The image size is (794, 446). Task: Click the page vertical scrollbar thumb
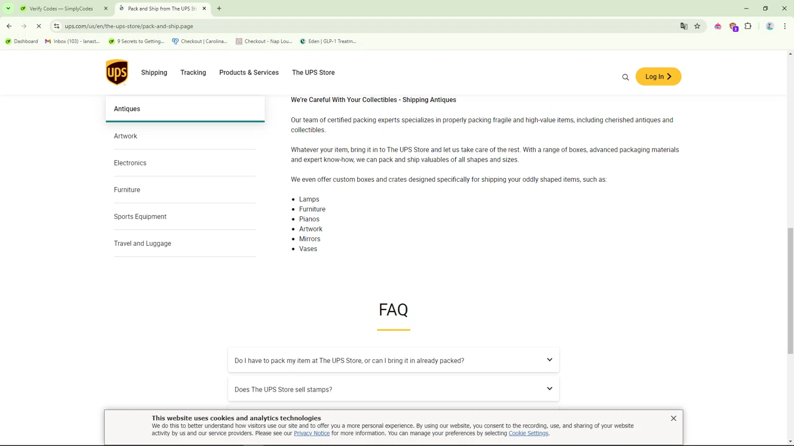790,291
